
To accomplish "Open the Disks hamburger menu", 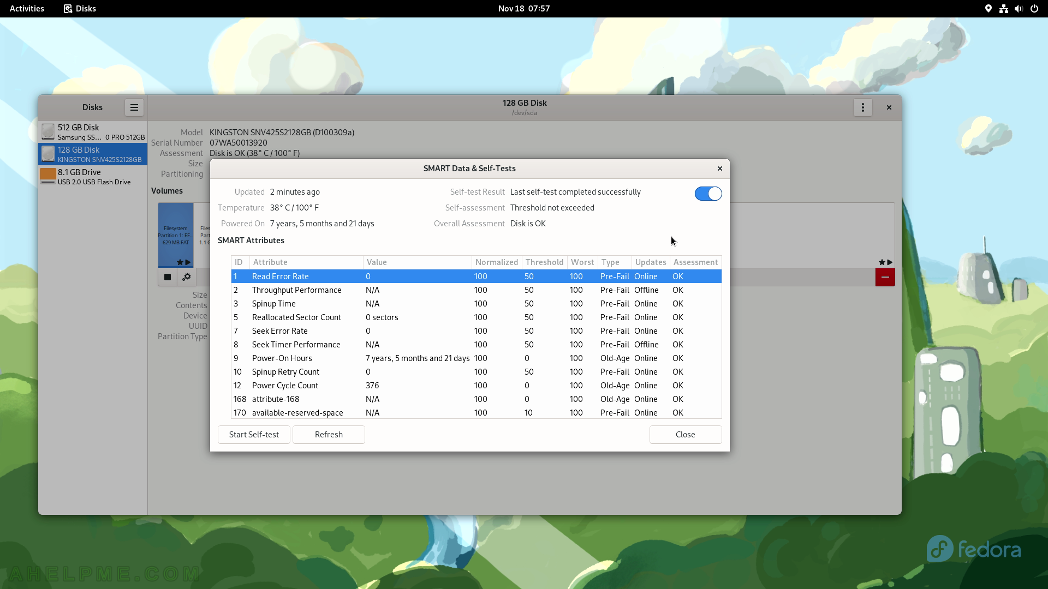I will point(134,107).
